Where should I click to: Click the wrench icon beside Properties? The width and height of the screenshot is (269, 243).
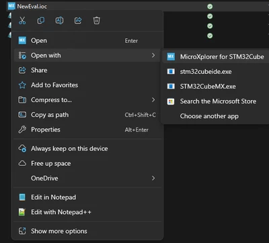pos(22,130)
